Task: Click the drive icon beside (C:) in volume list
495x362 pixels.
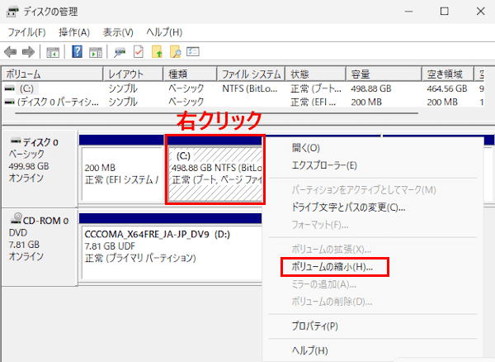Action: 9,88
